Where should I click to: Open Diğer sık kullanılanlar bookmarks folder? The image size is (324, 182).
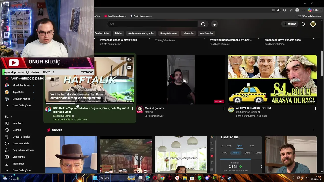coord(310,16)
